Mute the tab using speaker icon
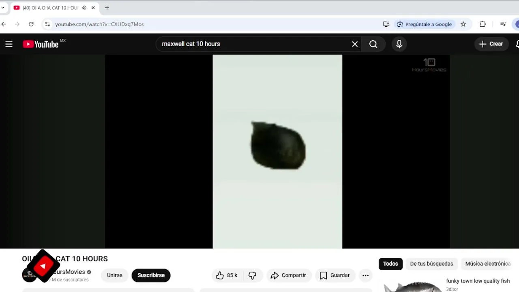This screenshot has height=292, width=519. coord(84,8)
